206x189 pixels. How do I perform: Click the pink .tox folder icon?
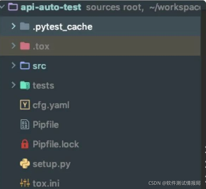click(x=25, y=46)
